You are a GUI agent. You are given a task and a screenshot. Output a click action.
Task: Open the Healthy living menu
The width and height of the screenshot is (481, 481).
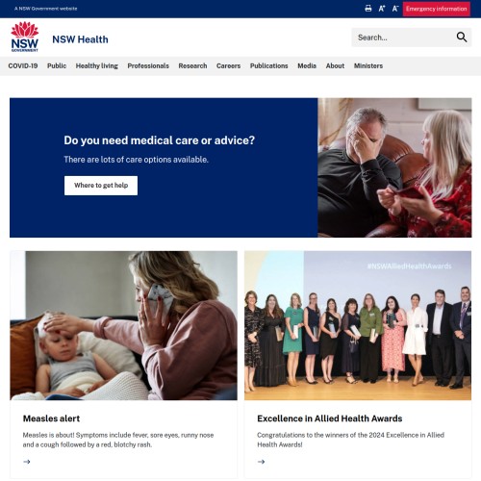coord(97,65)
